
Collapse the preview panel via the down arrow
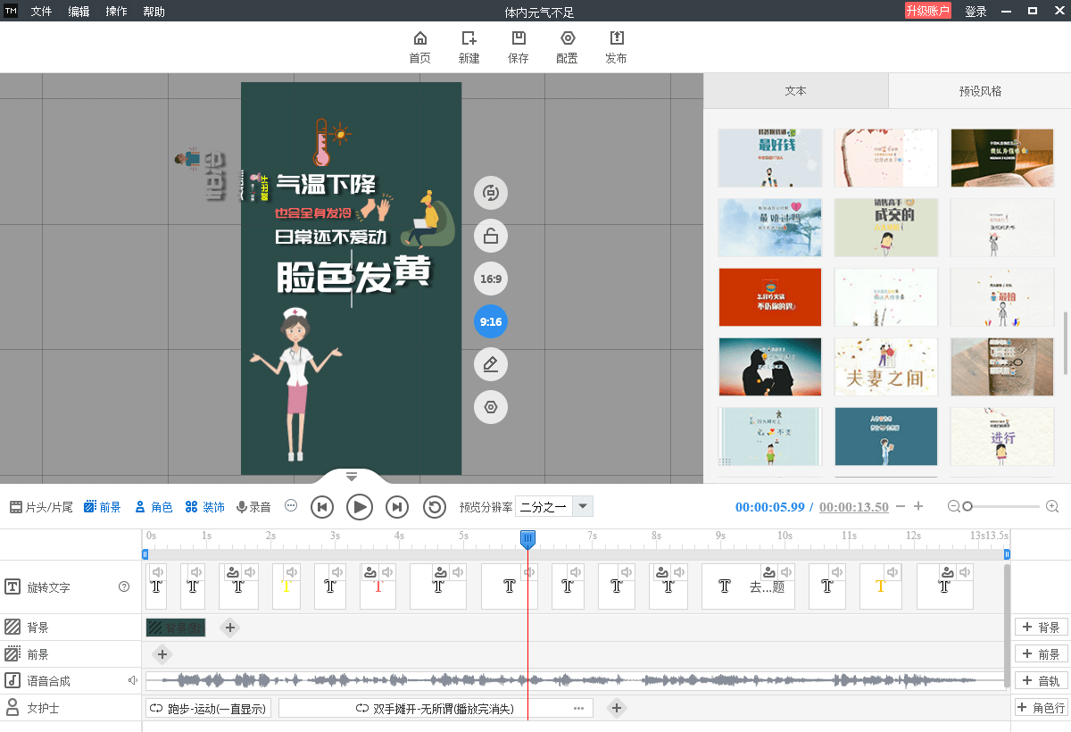(x=351, y=477)
